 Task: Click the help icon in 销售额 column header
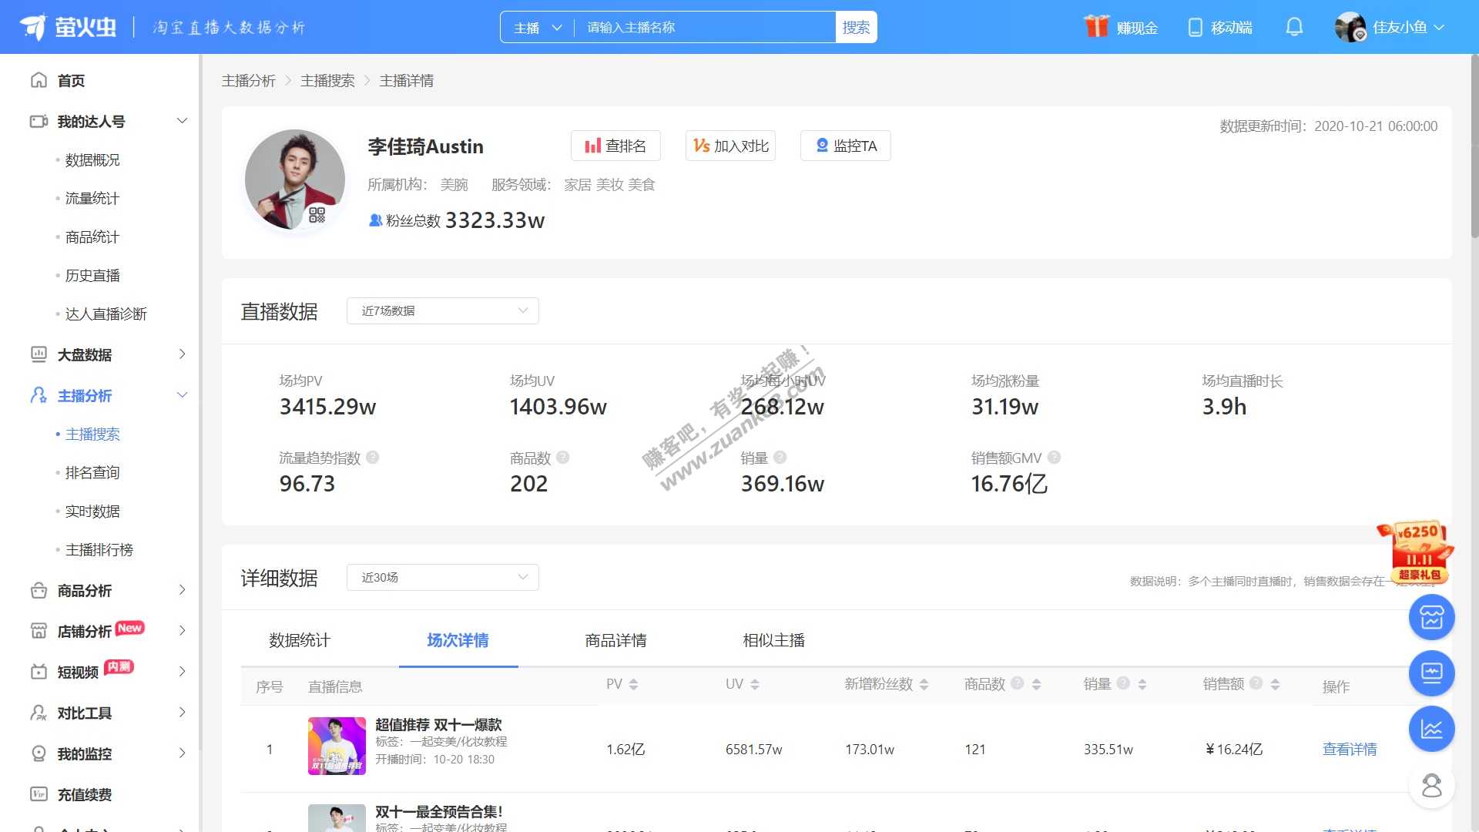pos(1256,683)
